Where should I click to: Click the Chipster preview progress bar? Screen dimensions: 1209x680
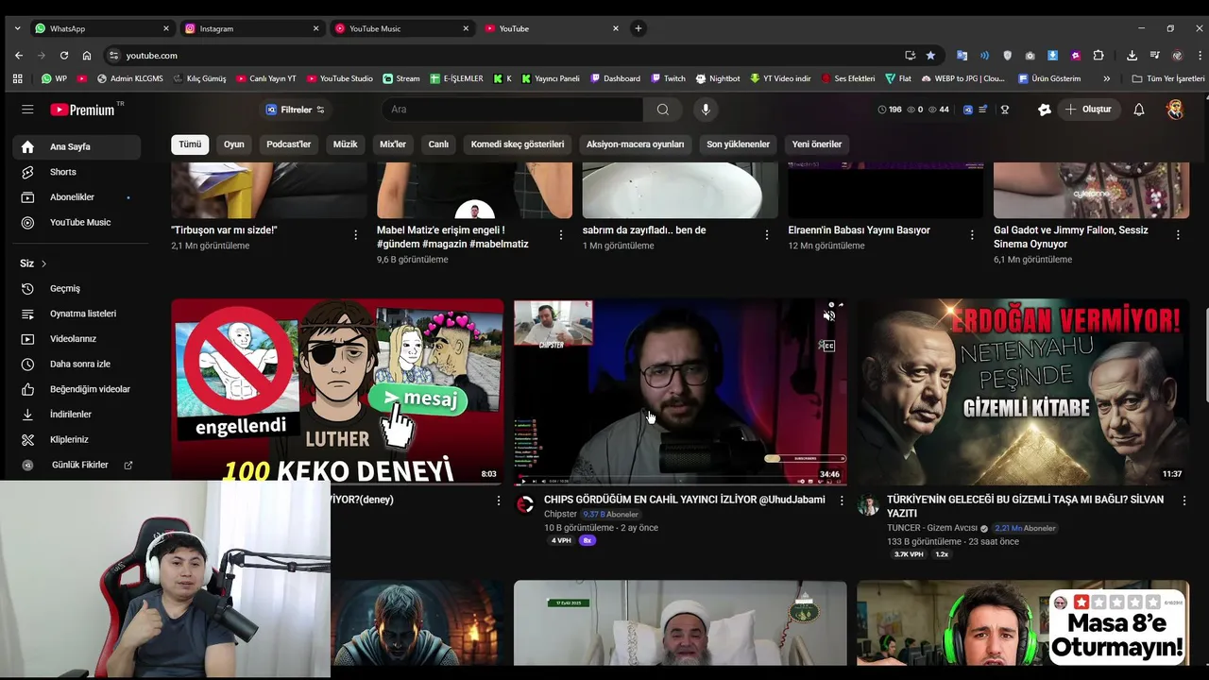pos(680,484)
